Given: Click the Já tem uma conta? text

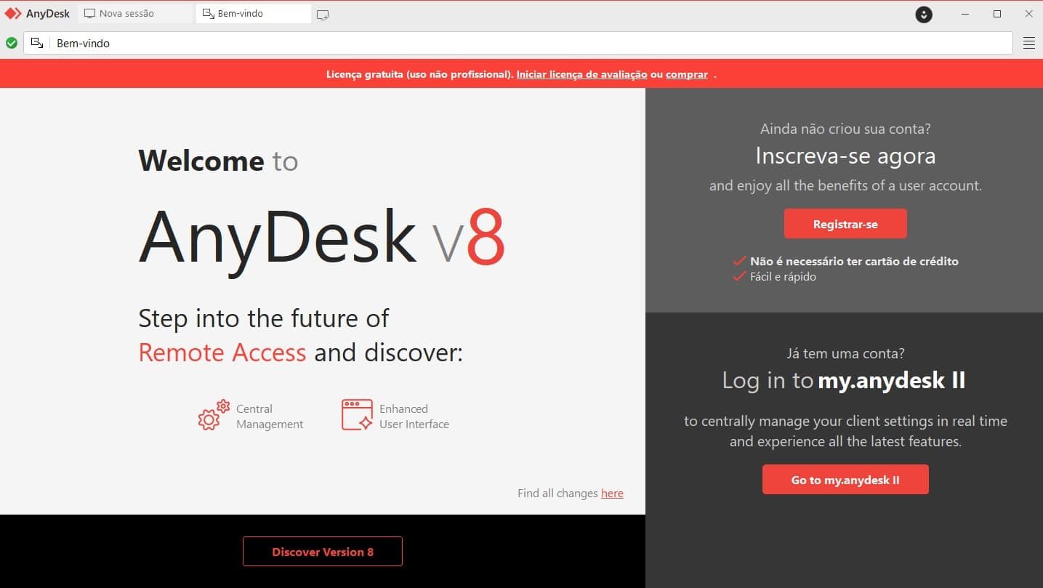Looking at the screenshot, I should click(845, 354).
